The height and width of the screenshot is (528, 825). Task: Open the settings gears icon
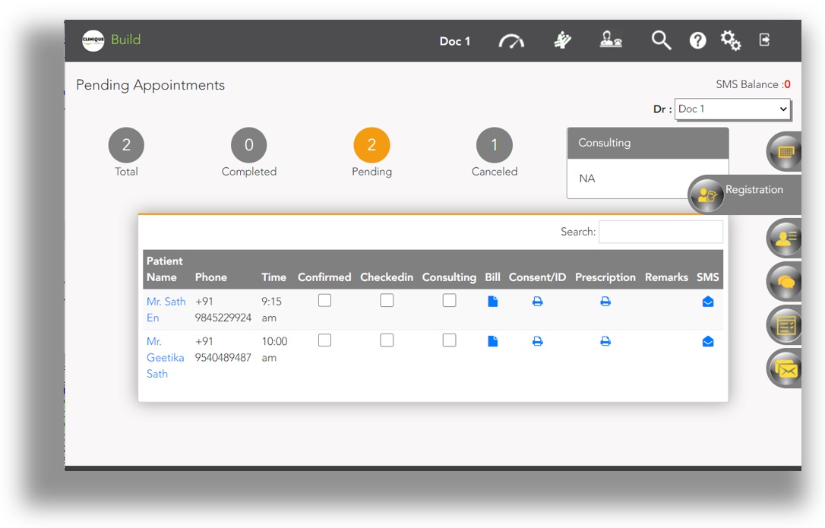(731, 41)
